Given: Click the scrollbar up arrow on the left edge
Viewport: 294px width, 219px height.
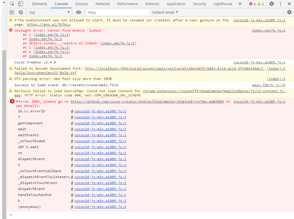Looking at the screenshot, I should pyautogui.click(x=4, y=3).
